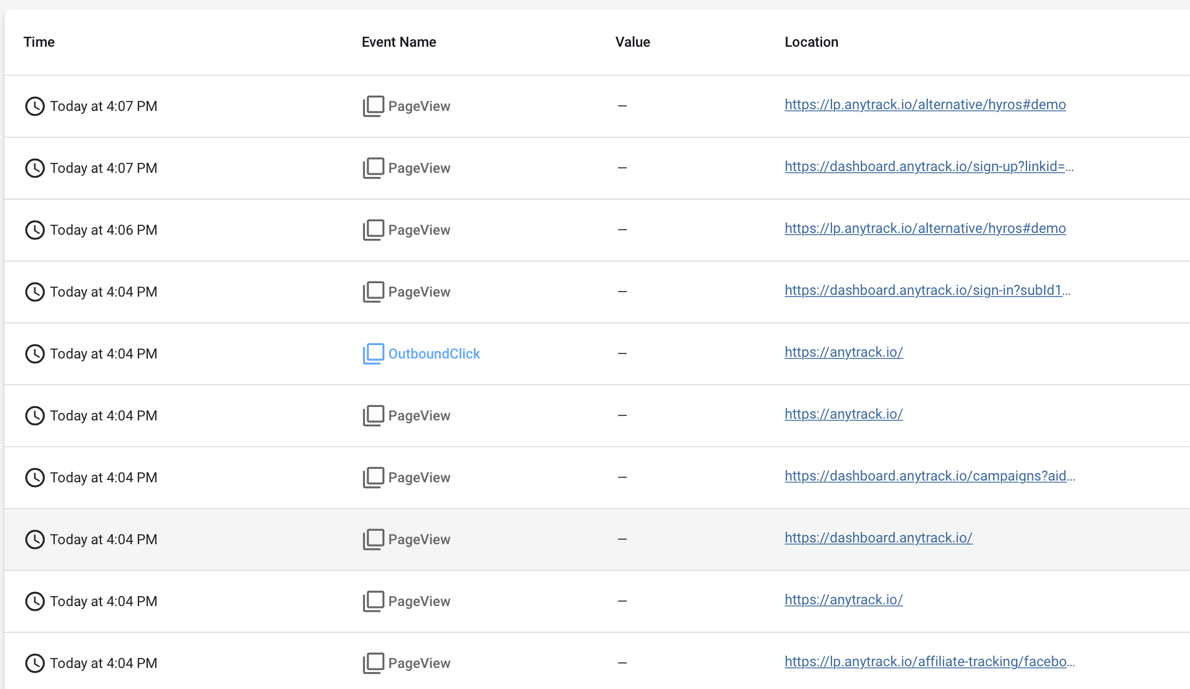This screenshot has width=1190, height=689.
Task: Click the Event Name column header
Action: coord(399,42)
